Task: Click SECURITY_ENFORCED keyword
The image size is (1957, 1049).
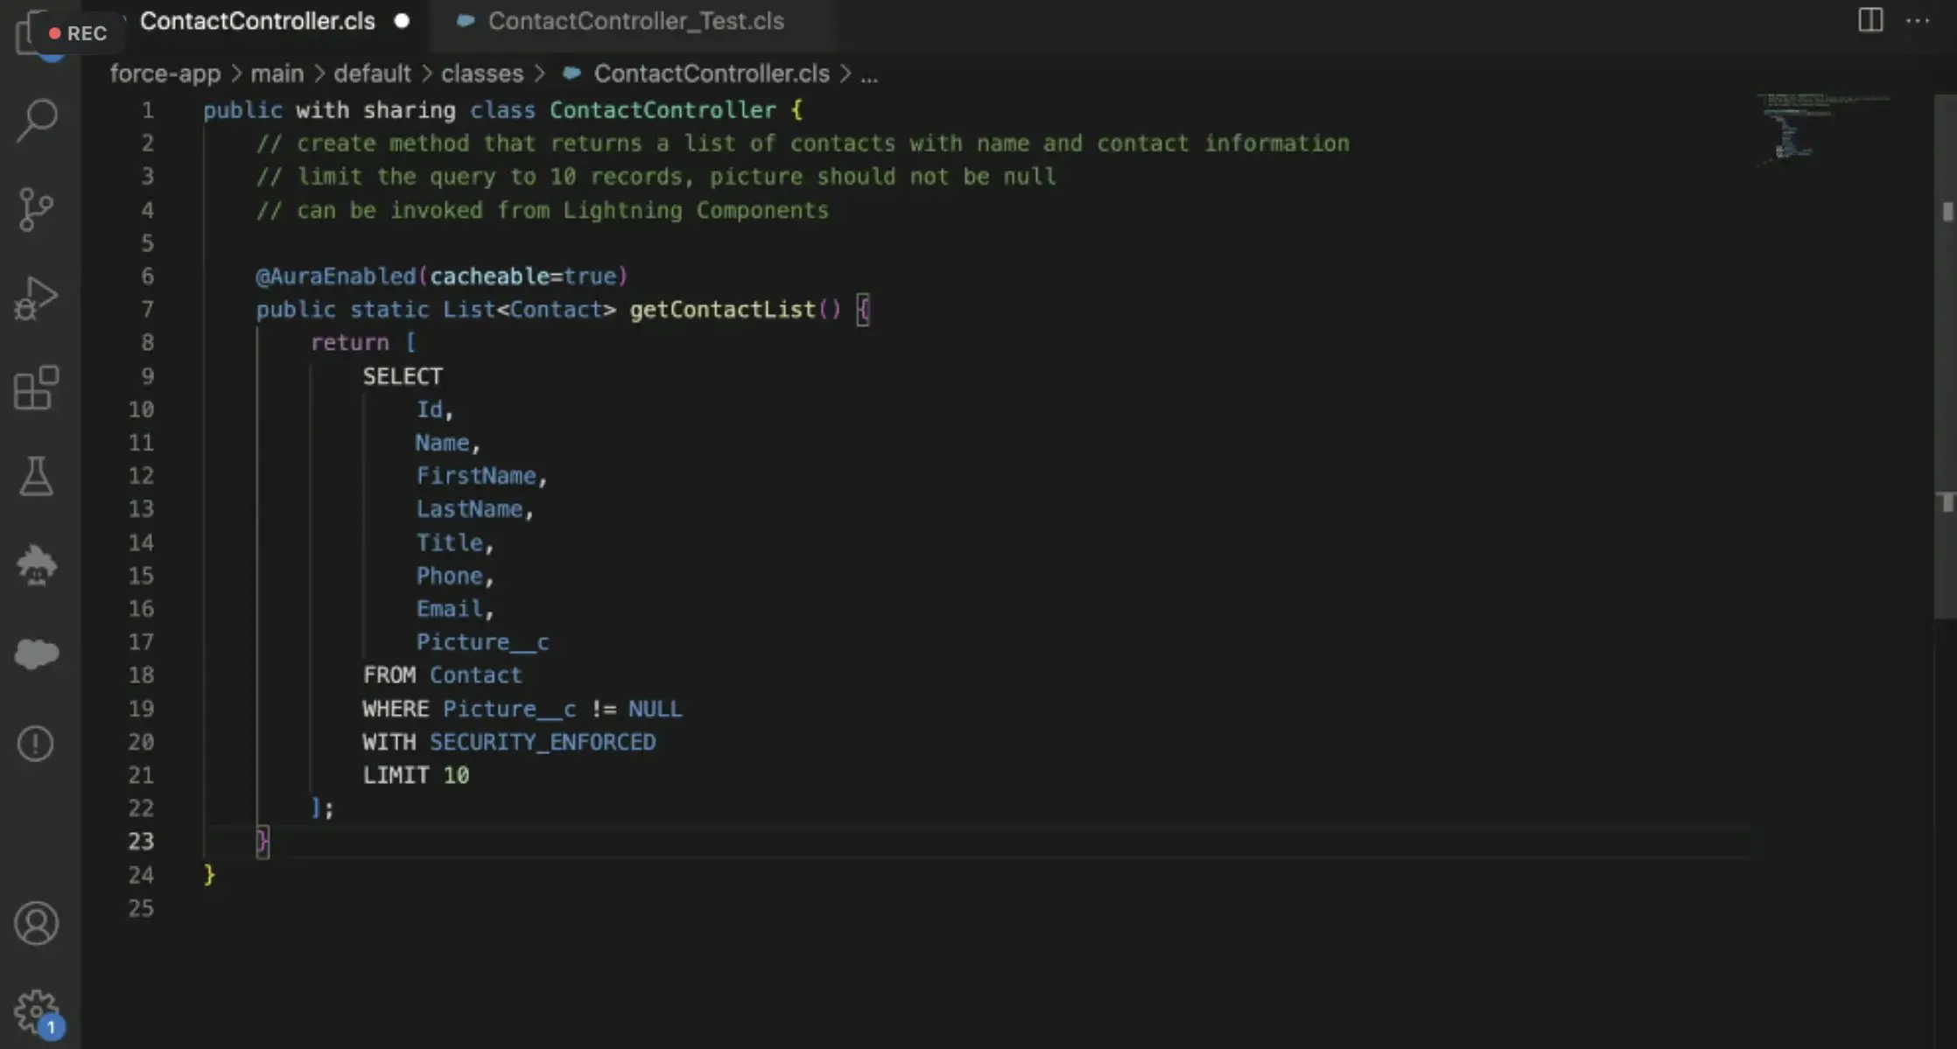Action: tap(543, 742)
